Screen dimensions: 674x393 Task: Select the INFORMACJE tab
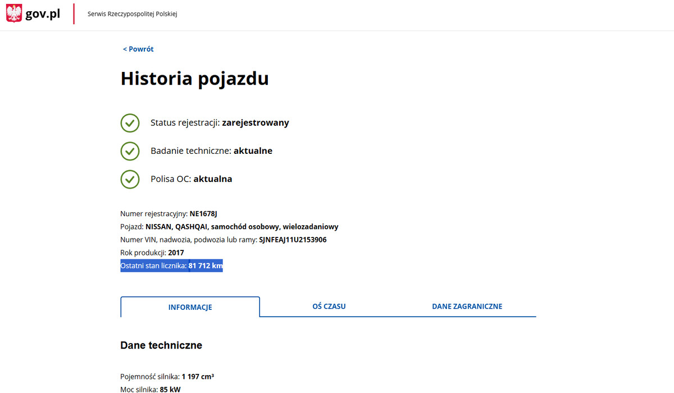[x=190, y=307]
